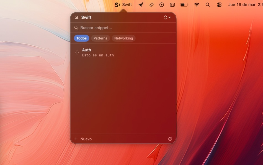Activate the Networking filter

point(123,38)
